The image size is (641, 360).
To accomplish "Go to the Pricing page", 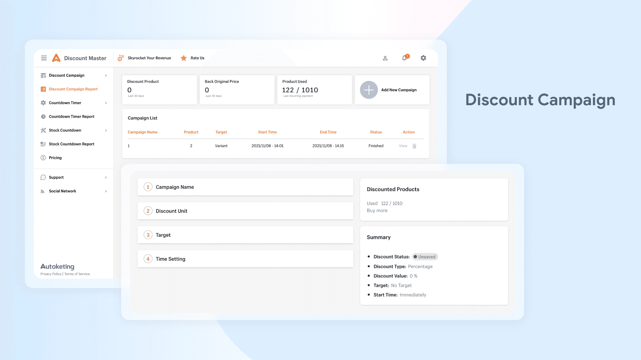I will (55, 158).
